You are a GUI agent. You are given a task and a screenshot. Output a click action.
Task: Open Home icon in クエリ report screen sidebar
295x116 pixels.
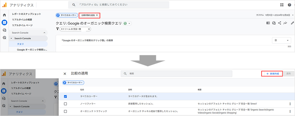[x=4, y=15]
